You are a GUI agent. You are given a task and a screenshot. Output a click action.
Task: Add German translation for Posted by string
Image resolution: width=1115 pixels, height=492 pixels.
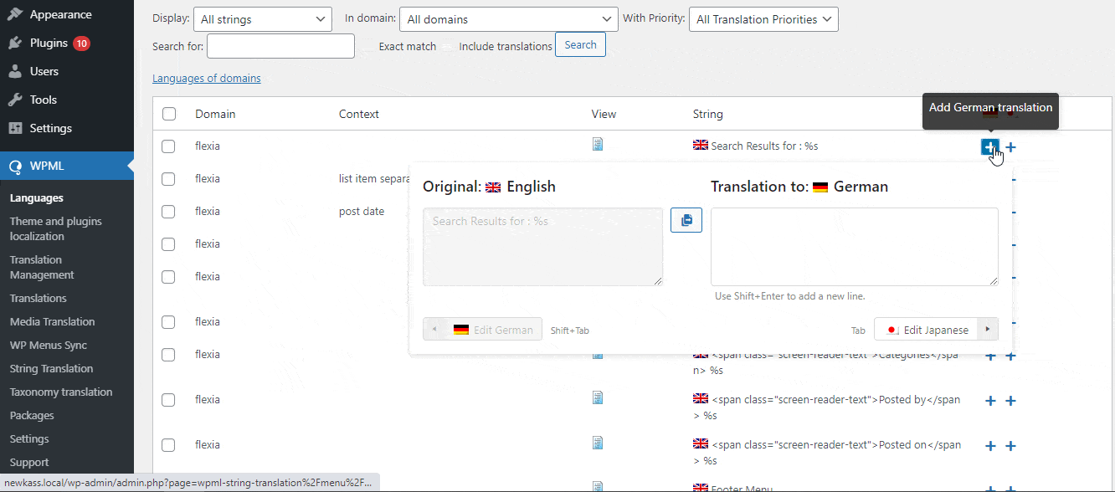point(990,401)
